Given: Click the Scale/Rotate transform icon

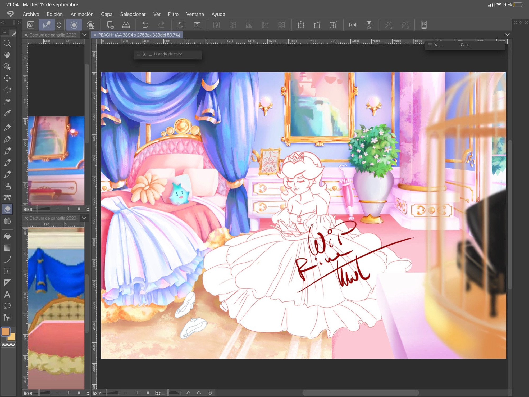Looking at the screenshot, I should pyautogui.click(x=301, y=25).
